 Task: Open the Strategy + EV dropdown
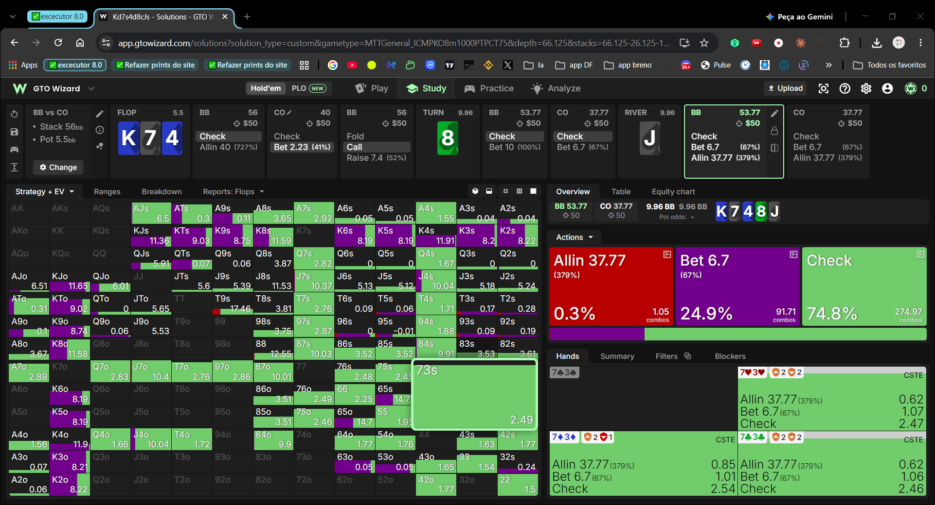point(44,192)
